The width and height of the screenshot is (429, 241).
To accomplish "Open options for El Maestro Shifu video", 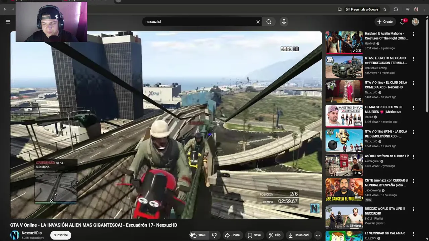I will [x=414, y=108].
